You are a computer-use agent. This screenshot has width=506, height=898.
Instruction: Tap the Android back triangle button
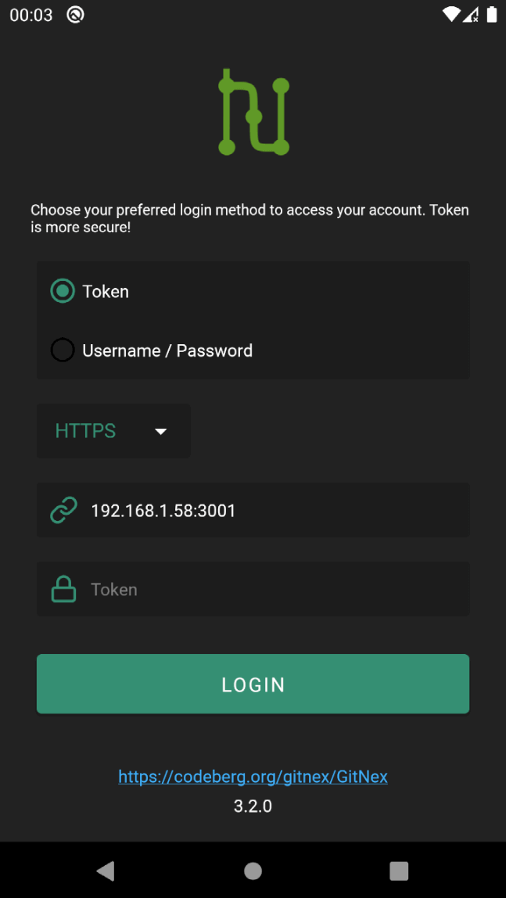pyautogui.click(x=106, y=871)
